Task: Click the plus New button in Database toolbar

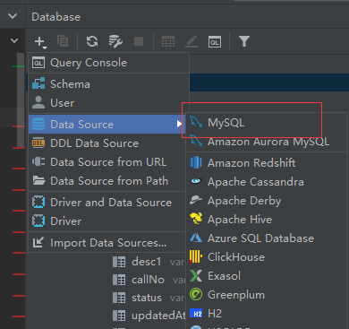Action: pos(40,41)
